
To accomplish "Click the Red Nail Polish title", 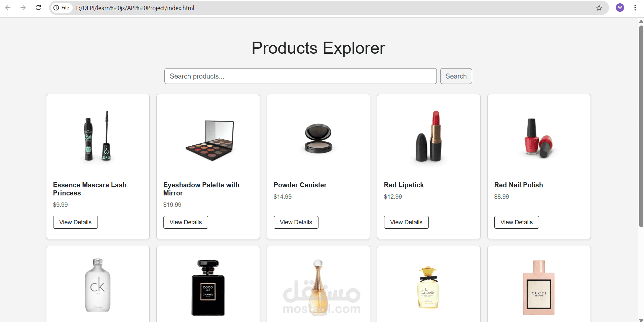I will [519, 185].
